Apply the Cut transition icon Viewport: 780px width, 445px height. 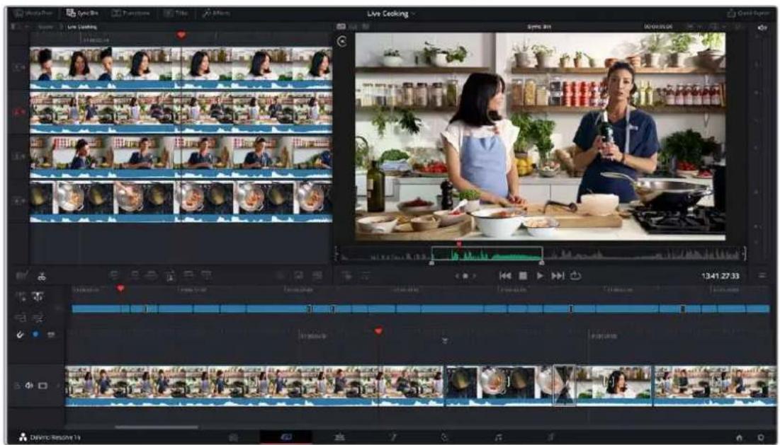coord(280,275)
